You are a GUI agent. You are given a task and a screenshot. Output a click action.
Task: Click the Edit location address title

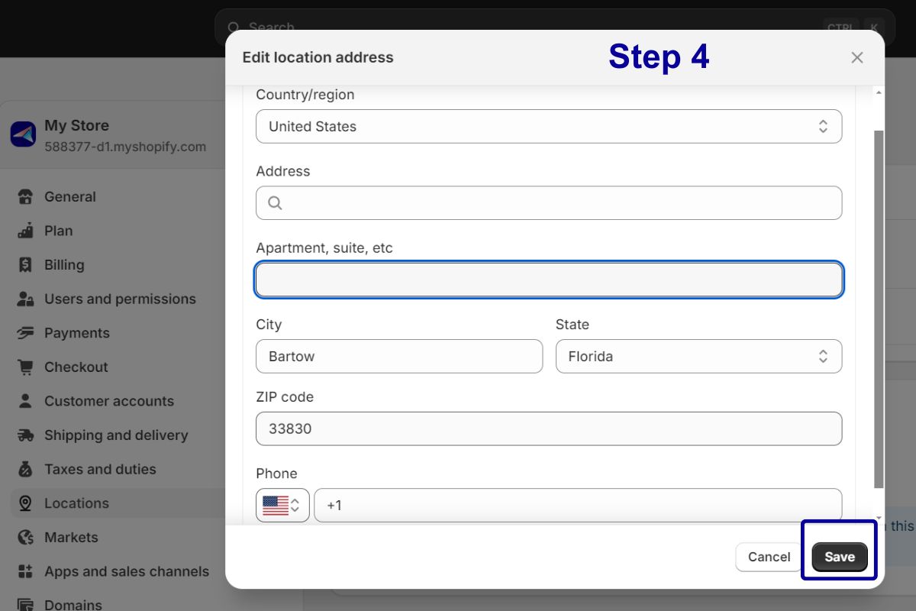[x=318, y=57]
